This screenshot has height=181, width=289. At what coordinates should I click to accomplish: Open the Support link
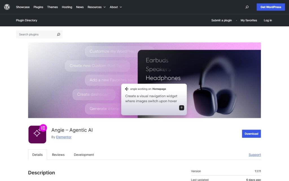pos(255,155)
